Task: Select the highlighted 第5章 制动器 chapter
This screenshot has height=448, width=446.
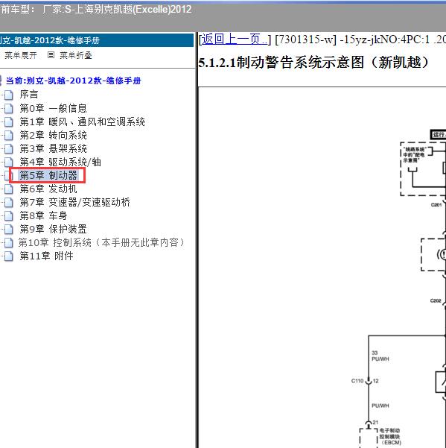Action: point(48,175)
